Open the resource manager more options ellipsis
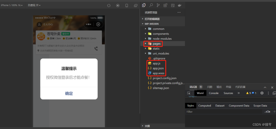The width and height of the screenshot is (276, 129). tap(179, 12)
